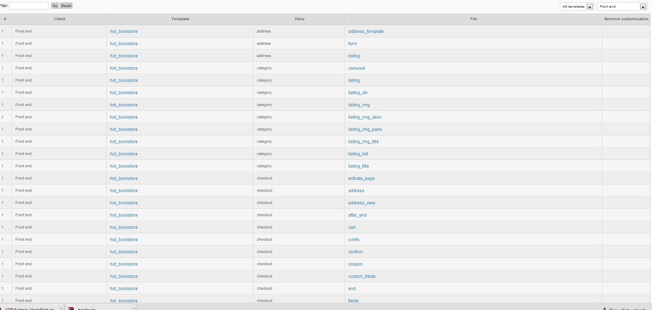Open the after_end file link
652x310 pixels.
[x=357, y=215]
